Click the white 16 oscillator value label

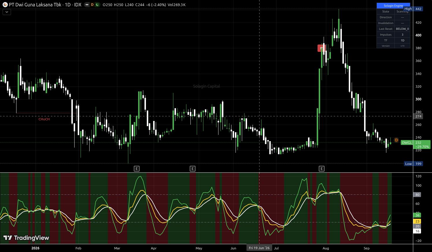point(417,231)
